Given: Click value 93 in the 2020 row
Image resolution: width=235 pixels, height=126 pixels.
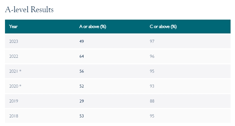Looking at the screenshot, I should tap(152, 86).
